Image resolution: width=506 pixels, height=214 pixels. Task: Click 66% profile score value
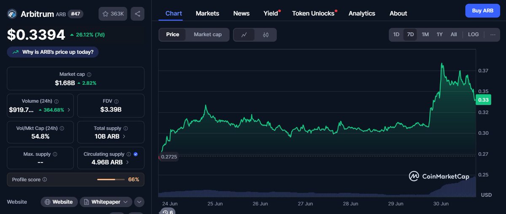click(x=134, y=179)
